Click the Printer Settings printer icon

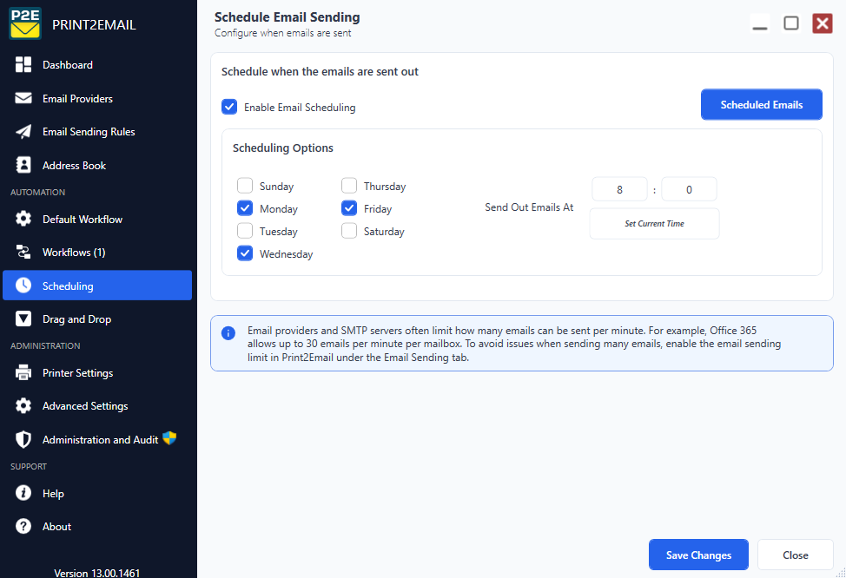[x=23, y=372]
